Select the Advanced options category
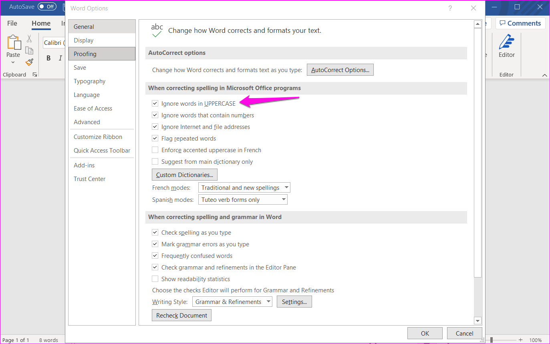The height and width of the screenshot is (344, 550). pyautogui.click(x=102, y=122)
